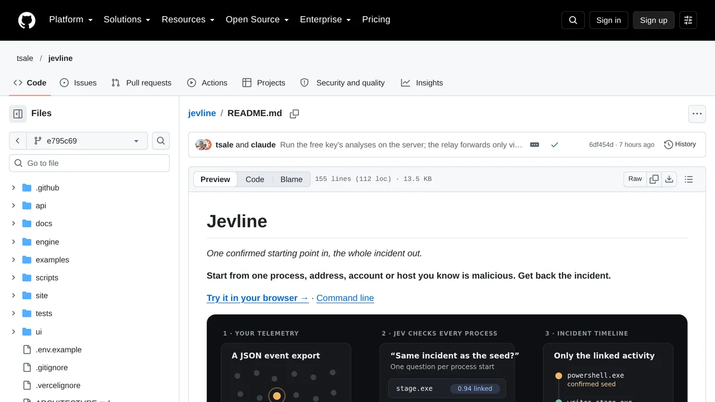Open the Resources dropdown
This screenshot has height=402, width=715.
click(x=188, y=20)
